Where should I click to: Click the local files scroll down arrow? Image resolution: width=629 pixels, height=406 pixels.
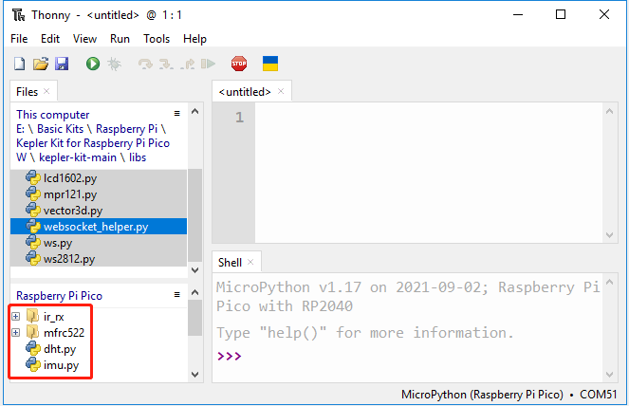point(194,270)
